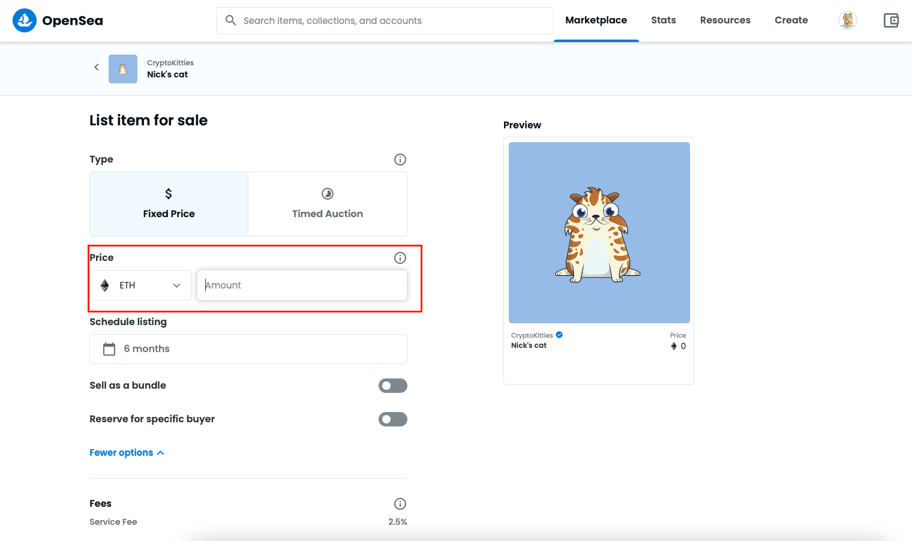
Task: Open the Create menu item
Action: point(791,20)
